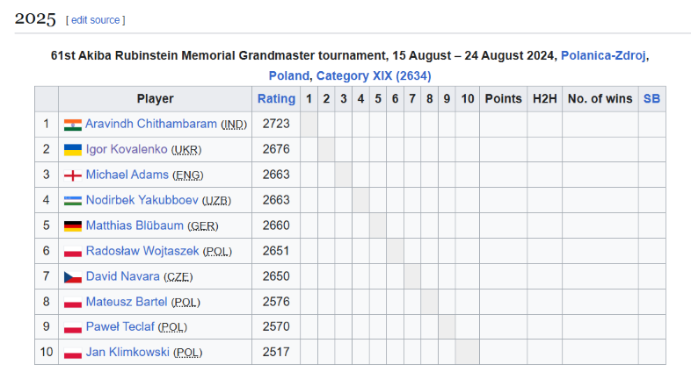Screen dimensions: 691x386
Task: Click the SB column header link
Action: [x=651, y=99]
